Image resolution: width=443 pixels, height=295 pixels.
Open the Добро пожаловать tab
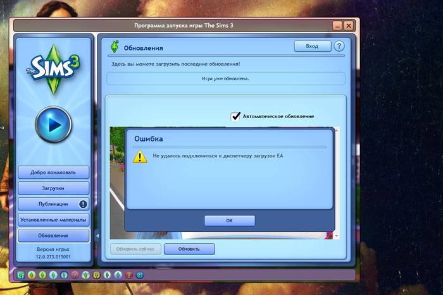53,172
